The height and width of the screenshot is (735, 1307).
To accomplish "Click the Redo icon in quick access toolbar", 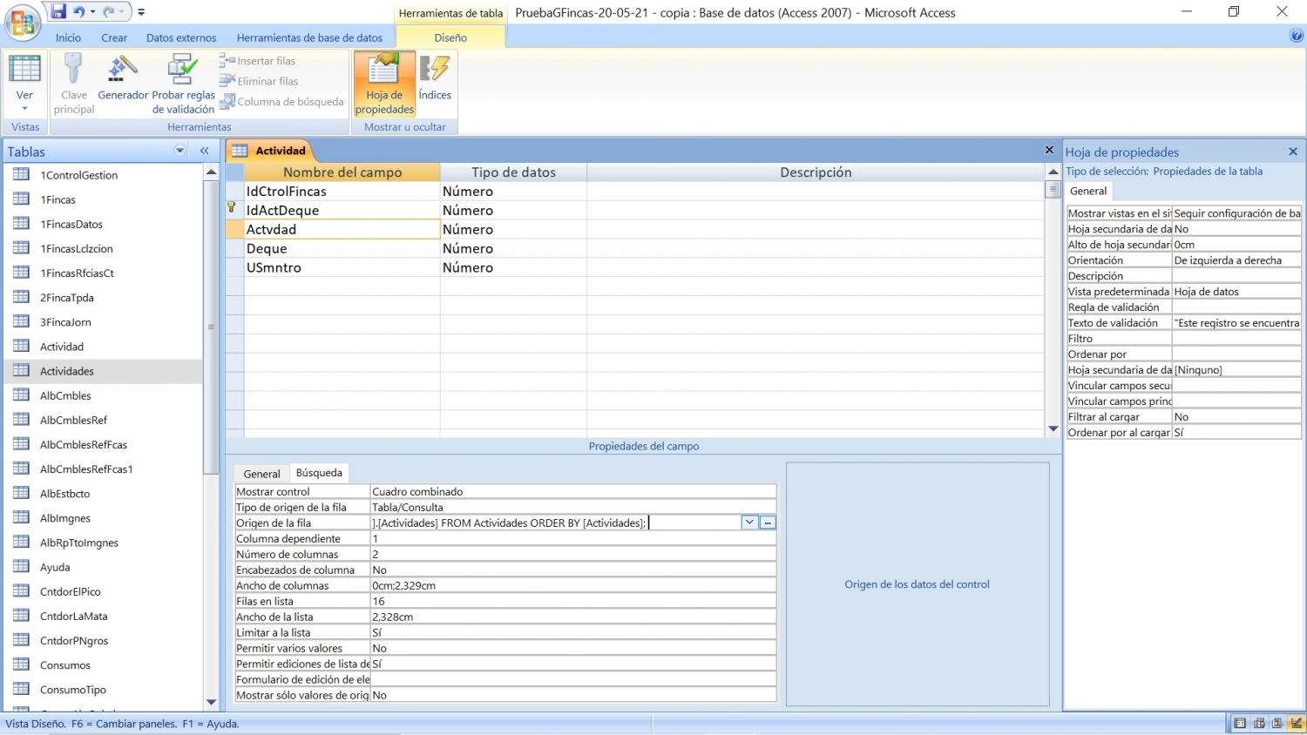I will point(109,12).
